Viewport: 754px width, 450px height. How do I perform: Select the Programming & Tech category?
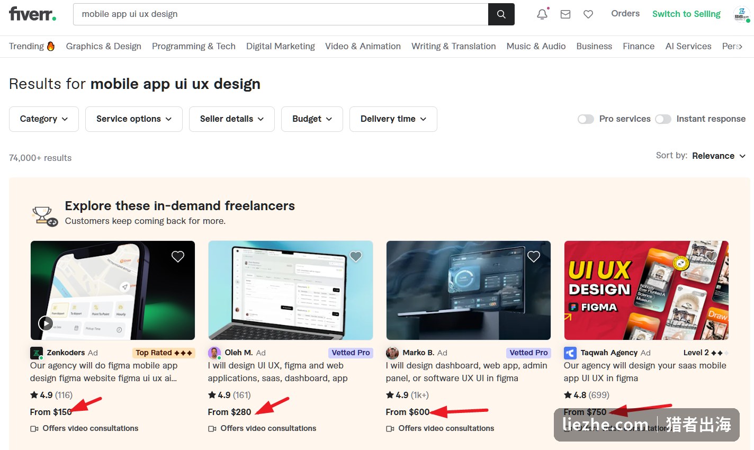click(x=194, y=46)
